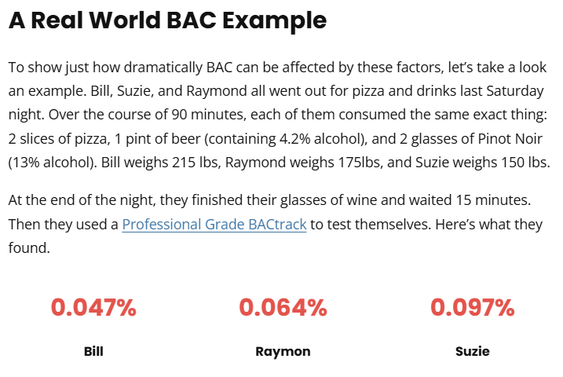Click the 'Bill' name label
The height and width of the screenshot is (377, 563).
click(93, 351)
